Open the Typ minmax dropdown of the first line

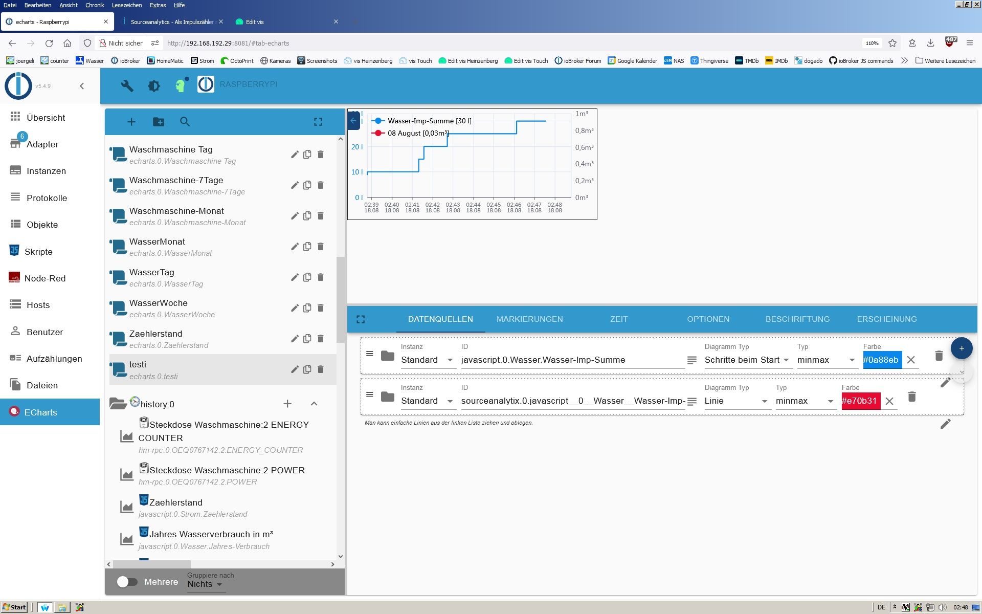click(x=825, y=360)
